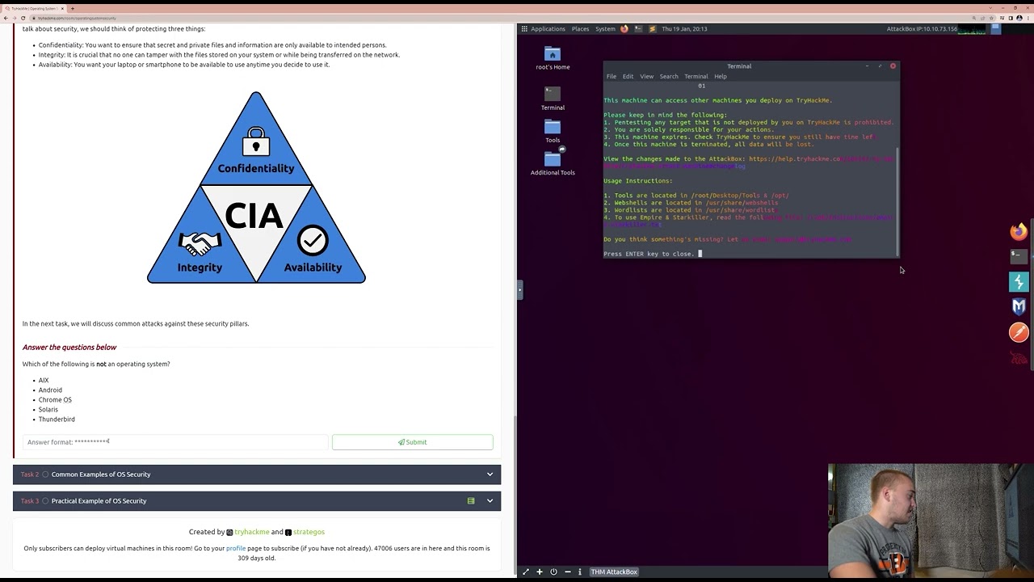
Task: Open the Tools desktop folder
Action: pyautogui.click(x=553, y=131)
